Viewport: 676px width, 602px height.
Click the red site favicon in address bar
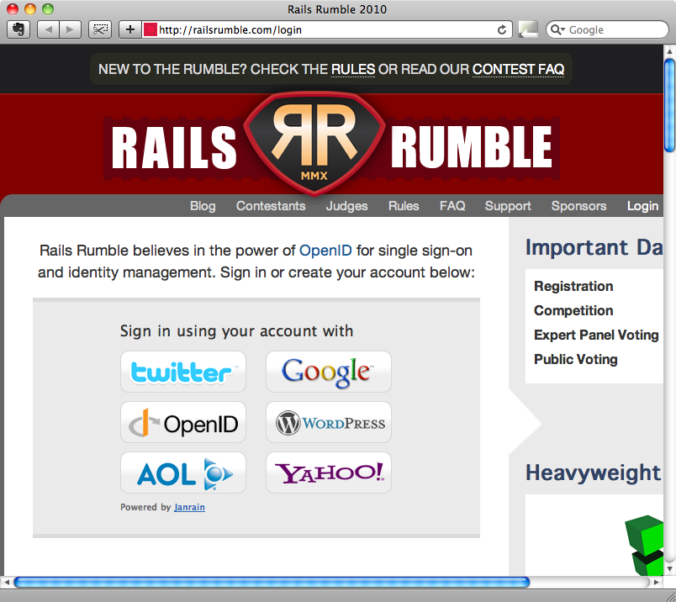[150, 29]
